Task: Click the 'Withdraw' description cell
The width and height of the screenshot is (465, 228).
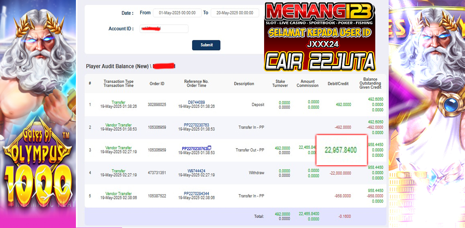Action: pyautogui.click(x=256, y=173)
